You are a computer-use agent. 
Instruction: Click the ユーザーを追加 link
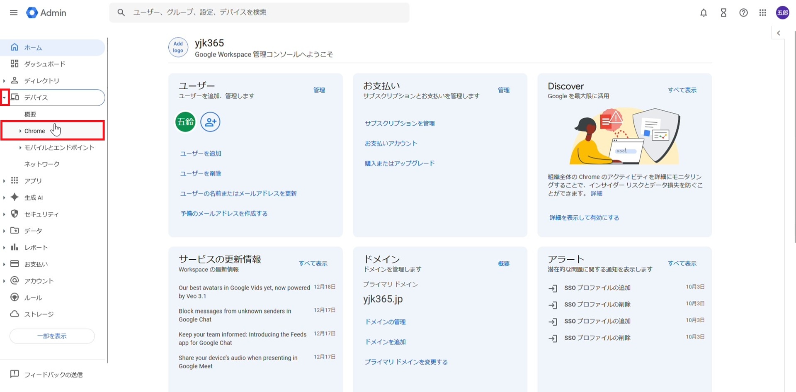(x=201, y=153)
